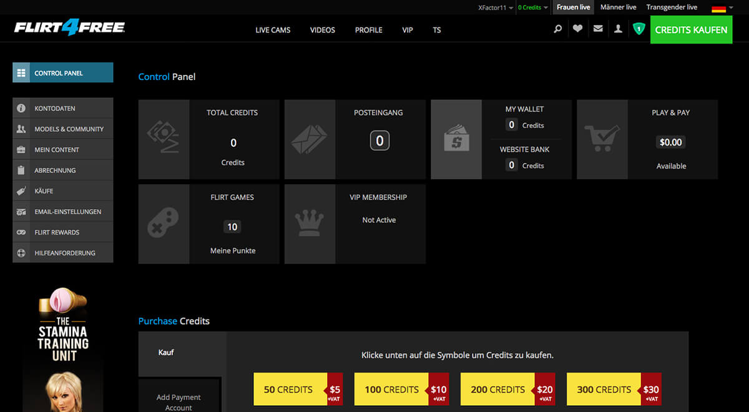Open the TS menu item
Image resolution: width=749 pixels, height=412 pixels.
[437, 30]
